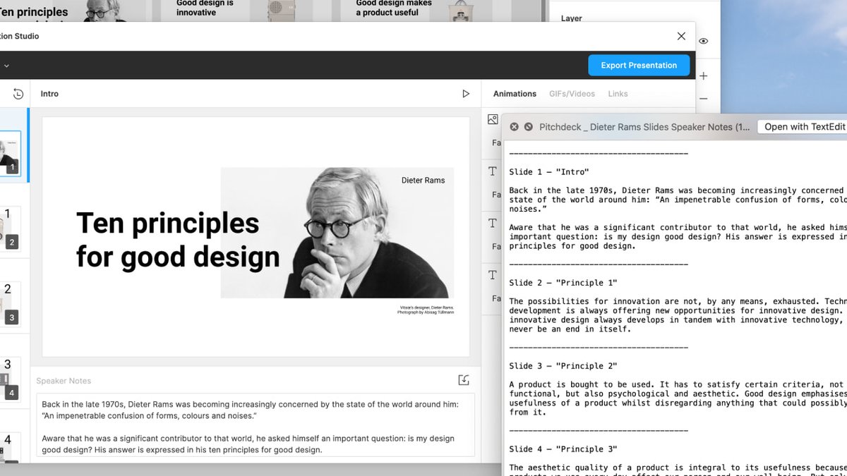Select slide thumbnail numbered 4
Screen dimensions: 847x476
click(x=11, y=379)
